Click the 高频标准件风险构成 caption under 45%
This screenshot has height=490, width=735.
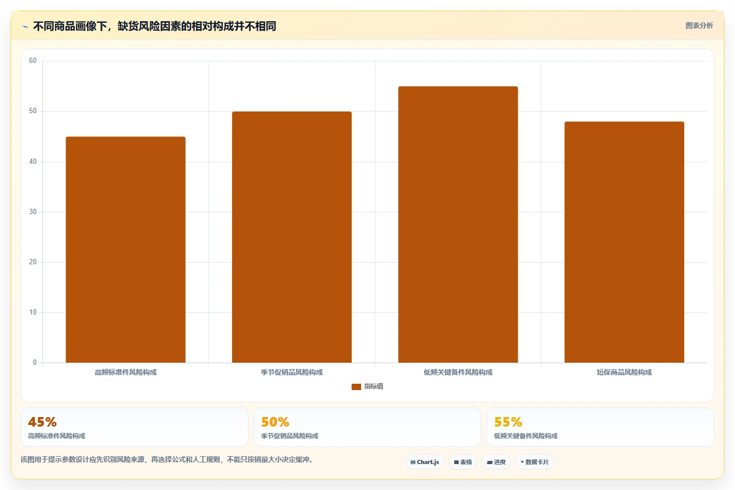coord(57,436)
